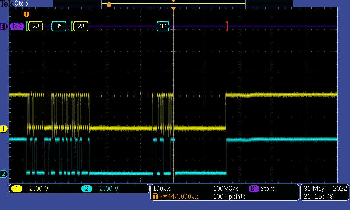Click the orange trigger triangle at graticule top
This screenshot has height=210, width=350.
(174, 9)
